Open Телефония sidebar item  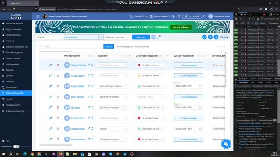click(x=16, y=87)
